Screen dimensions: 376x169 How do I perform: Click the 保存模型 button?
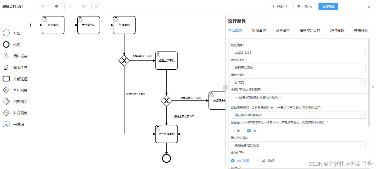pos(328,6)
